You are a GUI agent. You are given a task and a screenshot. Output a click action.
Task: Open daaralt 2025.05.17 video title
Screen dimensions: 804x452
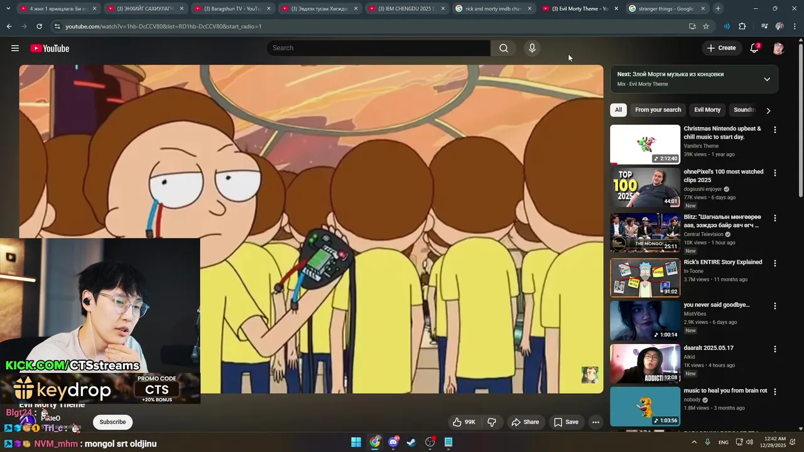709,348
